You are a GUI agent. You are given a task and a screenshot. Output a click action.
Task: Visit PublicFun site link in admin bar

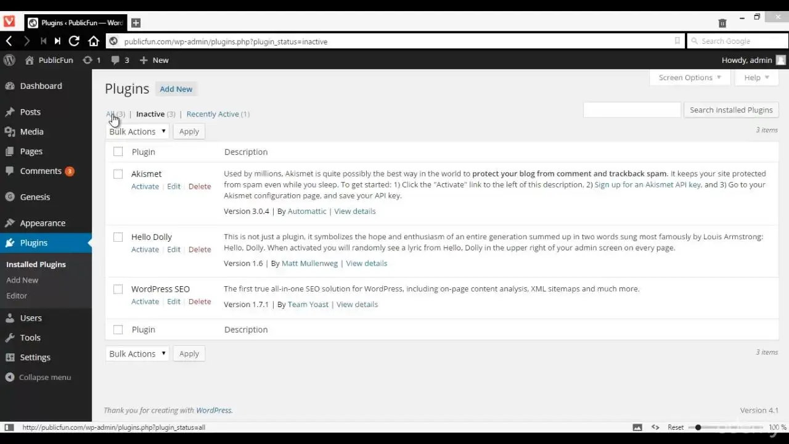click(49, 60)
